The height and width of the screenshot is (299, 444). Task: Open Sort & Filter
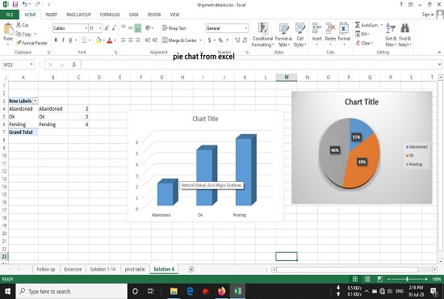[391, 35]
